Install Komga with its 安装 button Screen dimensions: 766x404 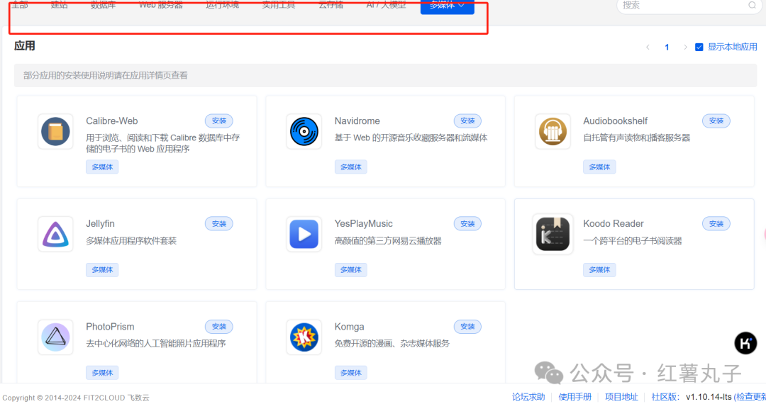pyautogui.click(x=467, y=327)
